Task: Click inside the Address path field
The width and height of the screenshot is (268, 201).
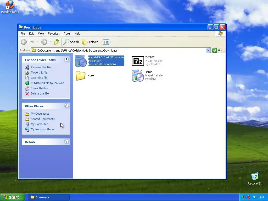Action: click(119, 51)
